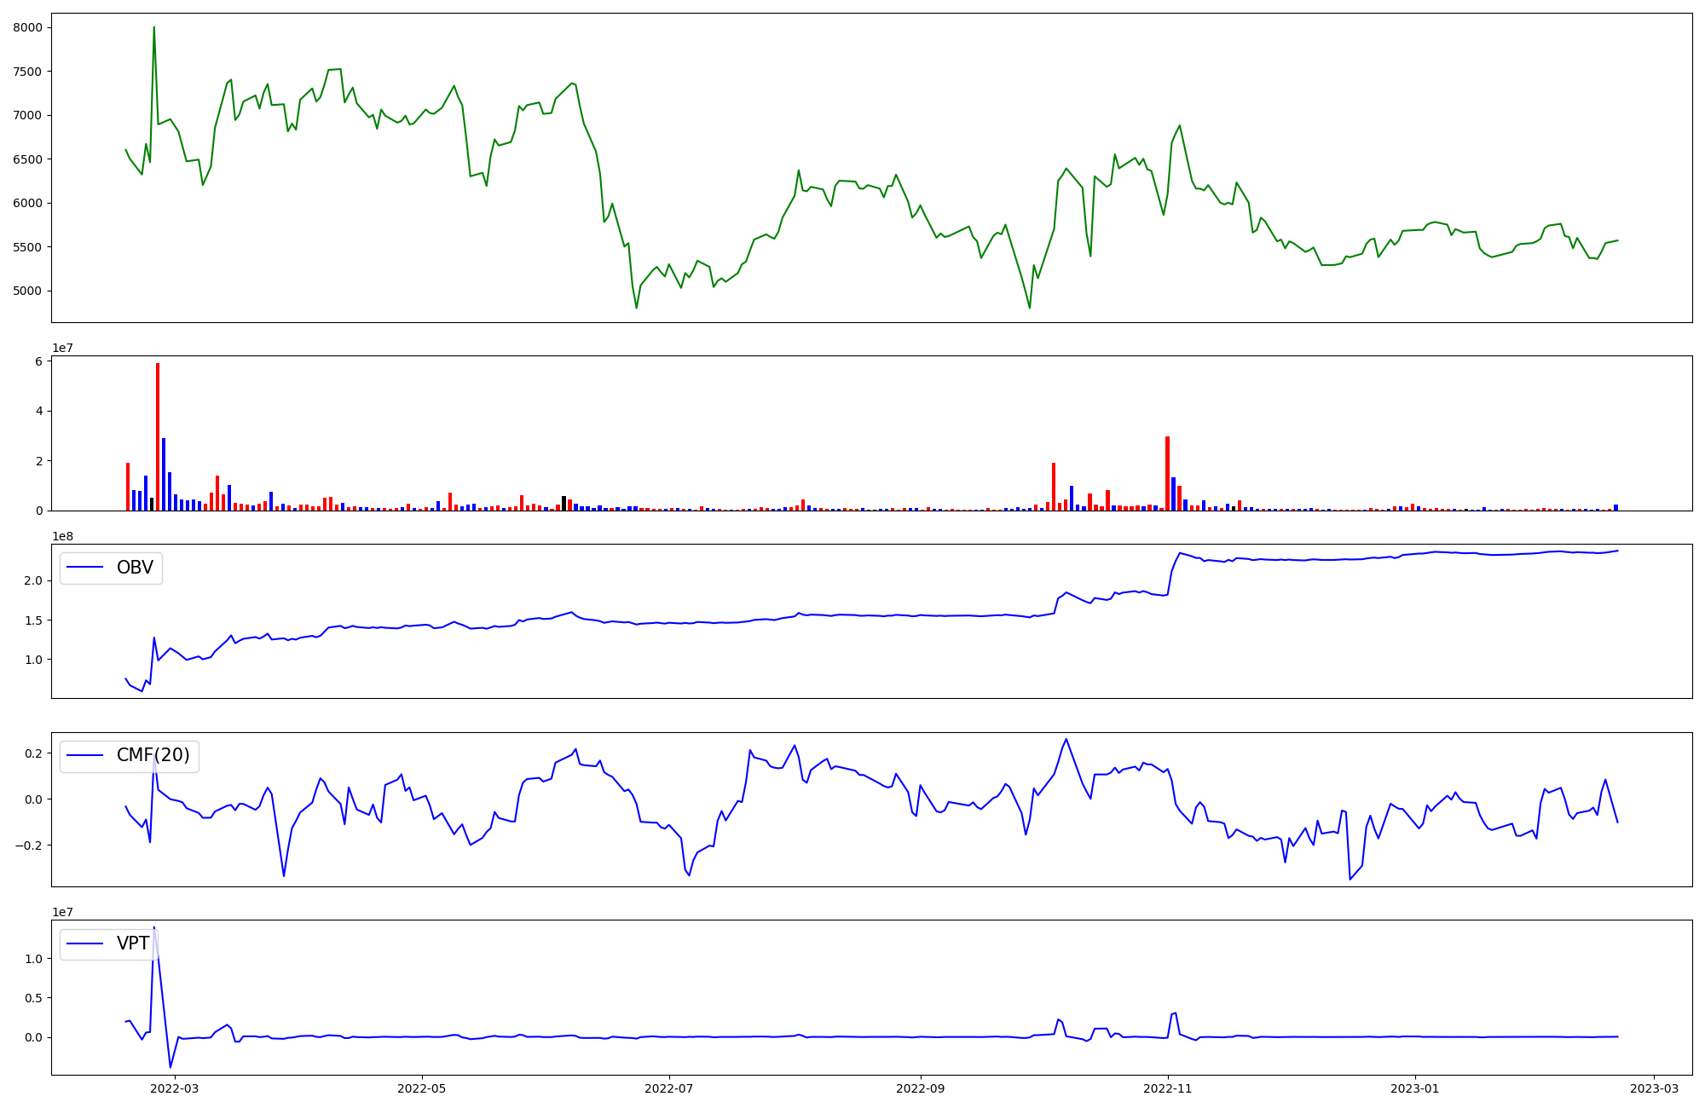Click the tall red volume bar near 2022-11
1705x1108 pixels.
tap(1167, 473)
